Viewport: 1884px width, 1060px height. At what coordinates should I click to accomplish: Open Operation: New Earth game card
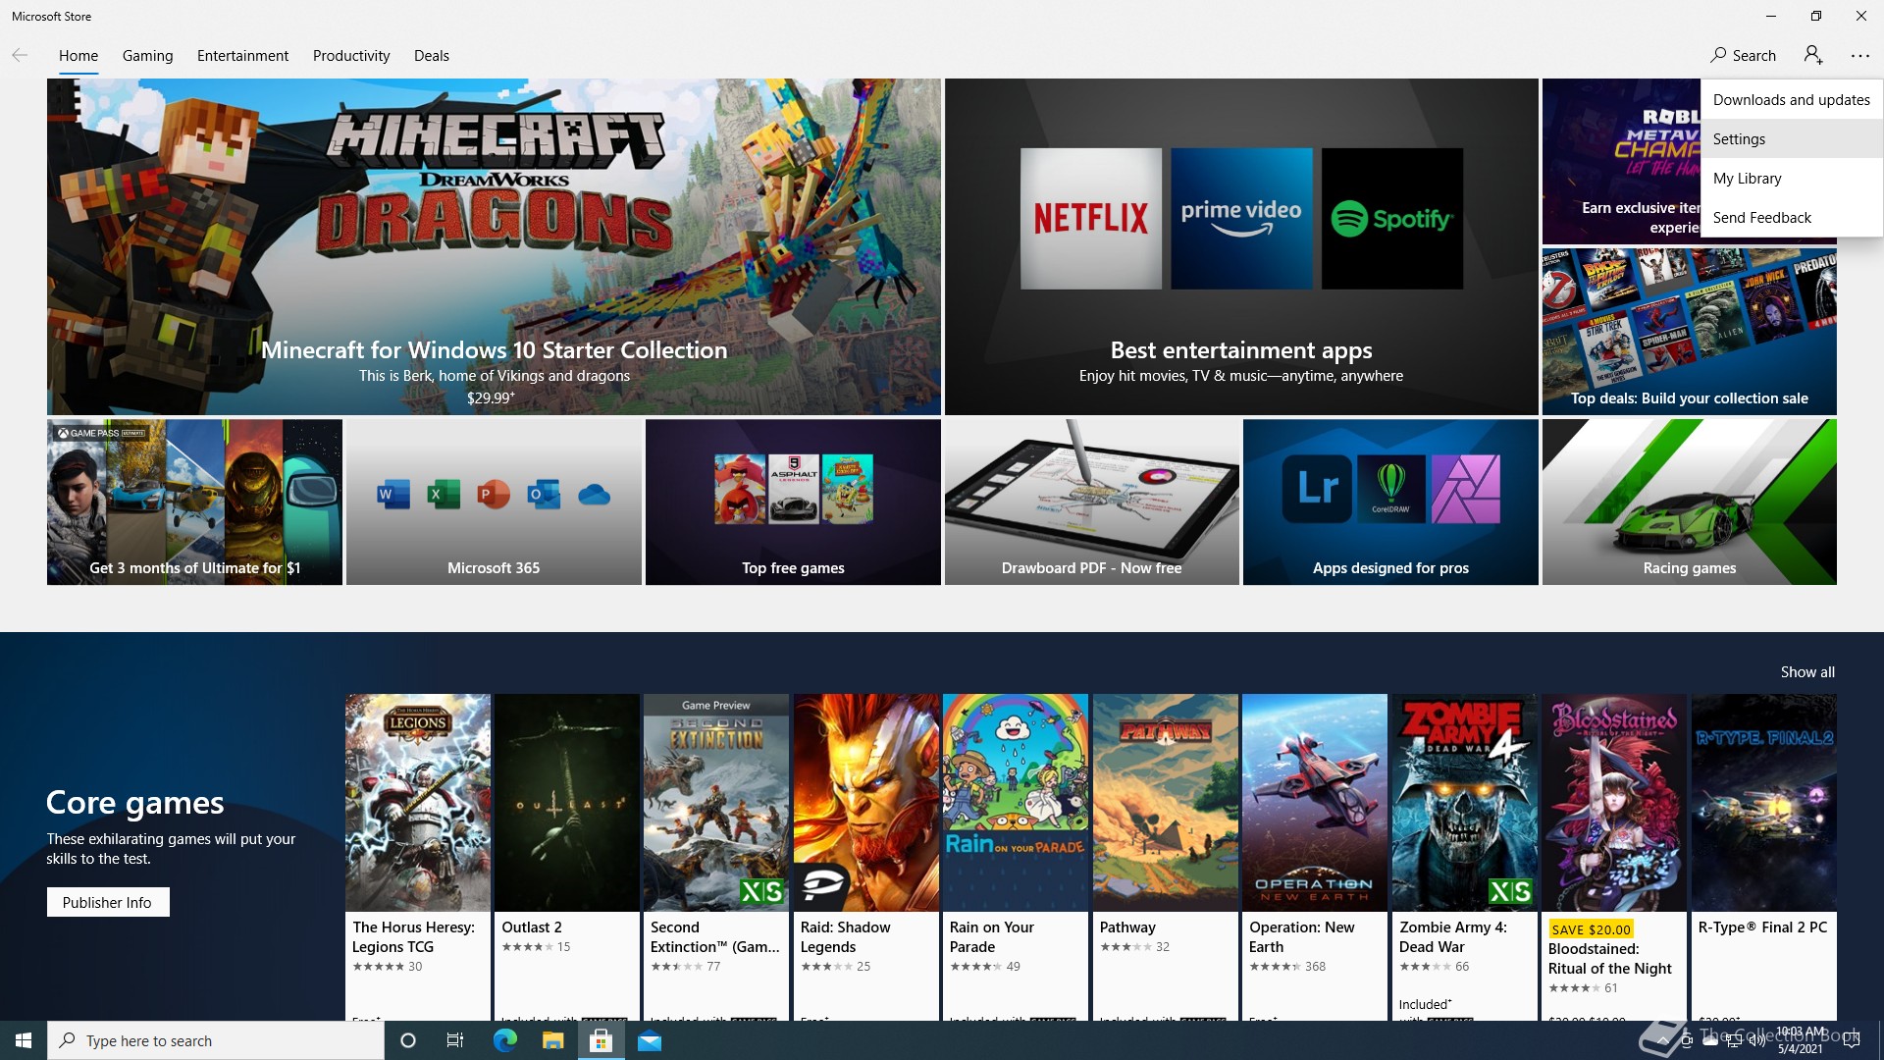pyautogui.click(x=1315, y=857)
